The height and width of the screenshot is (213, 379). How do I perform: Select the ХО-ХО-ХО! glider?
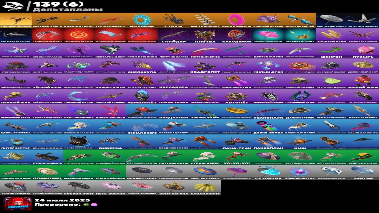pyautogui.click(x=237, y=158)
